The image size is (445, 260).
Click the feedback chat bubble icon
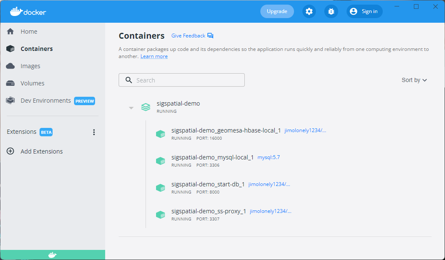[x=210, y=36]
